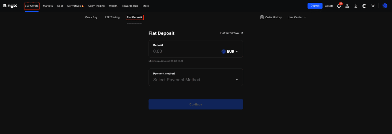Expand the EUR currency dropdown
Screen dimensions: 392x134
point(230,51)
